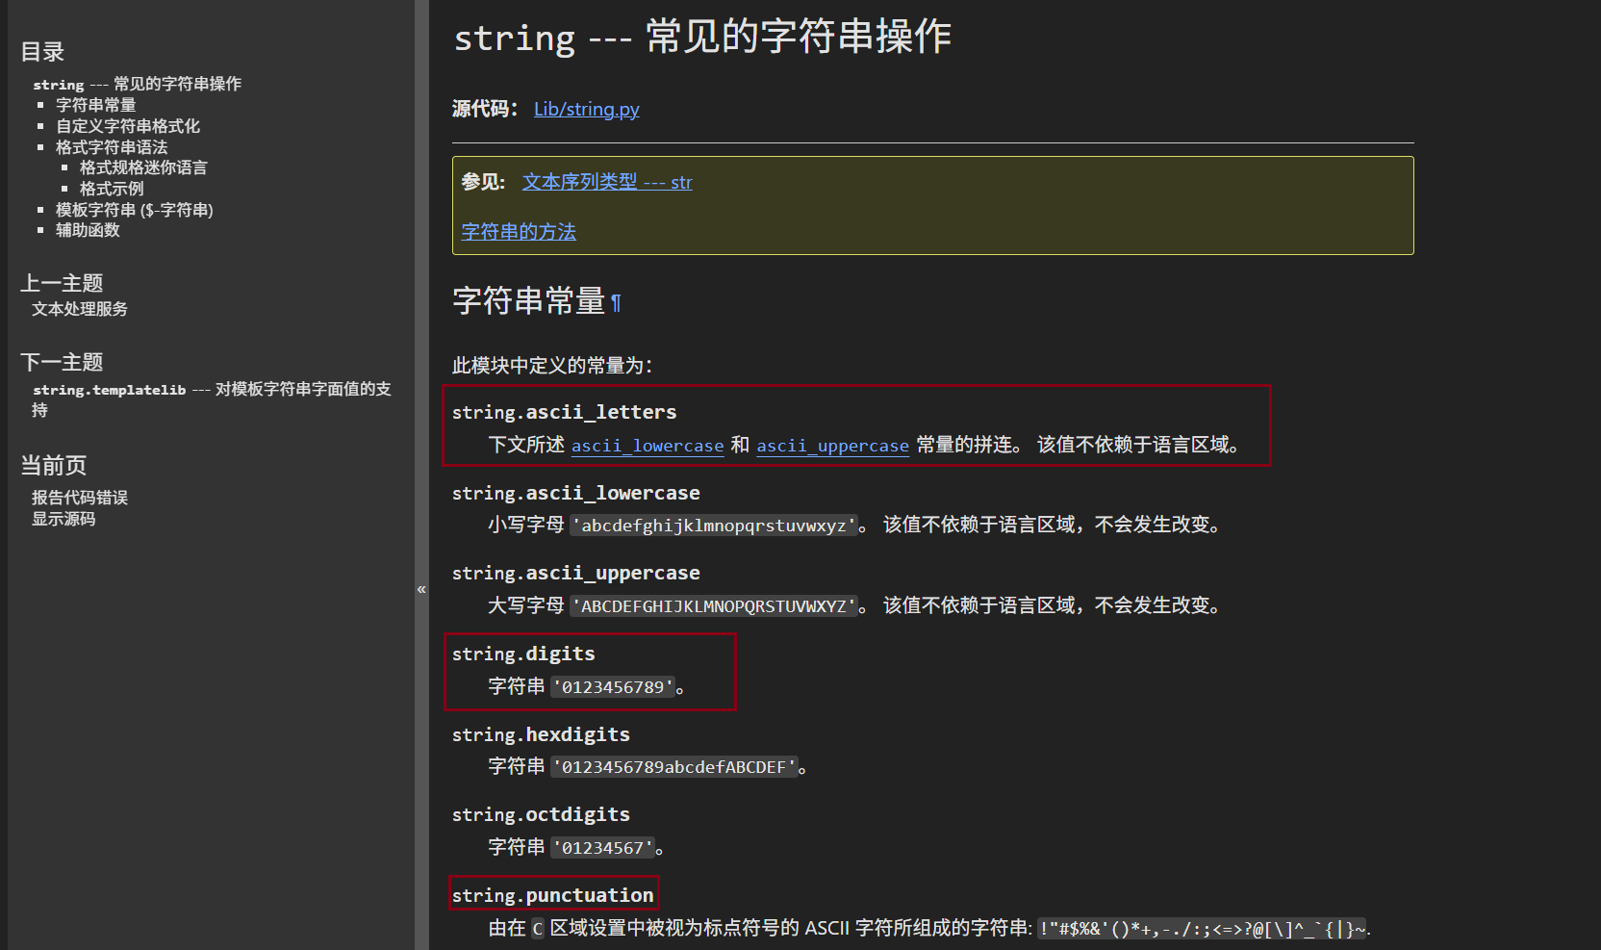Image resolution: width=1601 pixels, height=950 pixels.
Task: Open the 格式示例 TOC entry
Action: click(x=111, y=189)
